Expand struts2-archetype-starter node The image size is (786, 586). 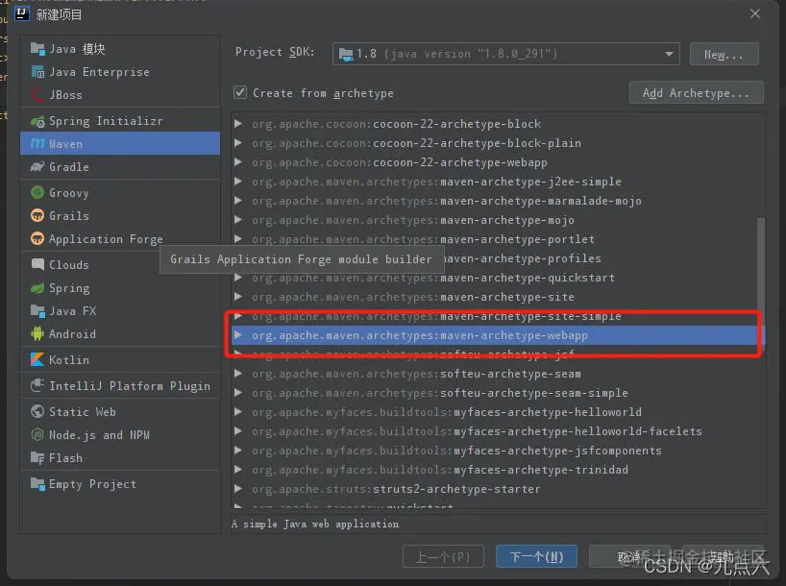(238, 489)
